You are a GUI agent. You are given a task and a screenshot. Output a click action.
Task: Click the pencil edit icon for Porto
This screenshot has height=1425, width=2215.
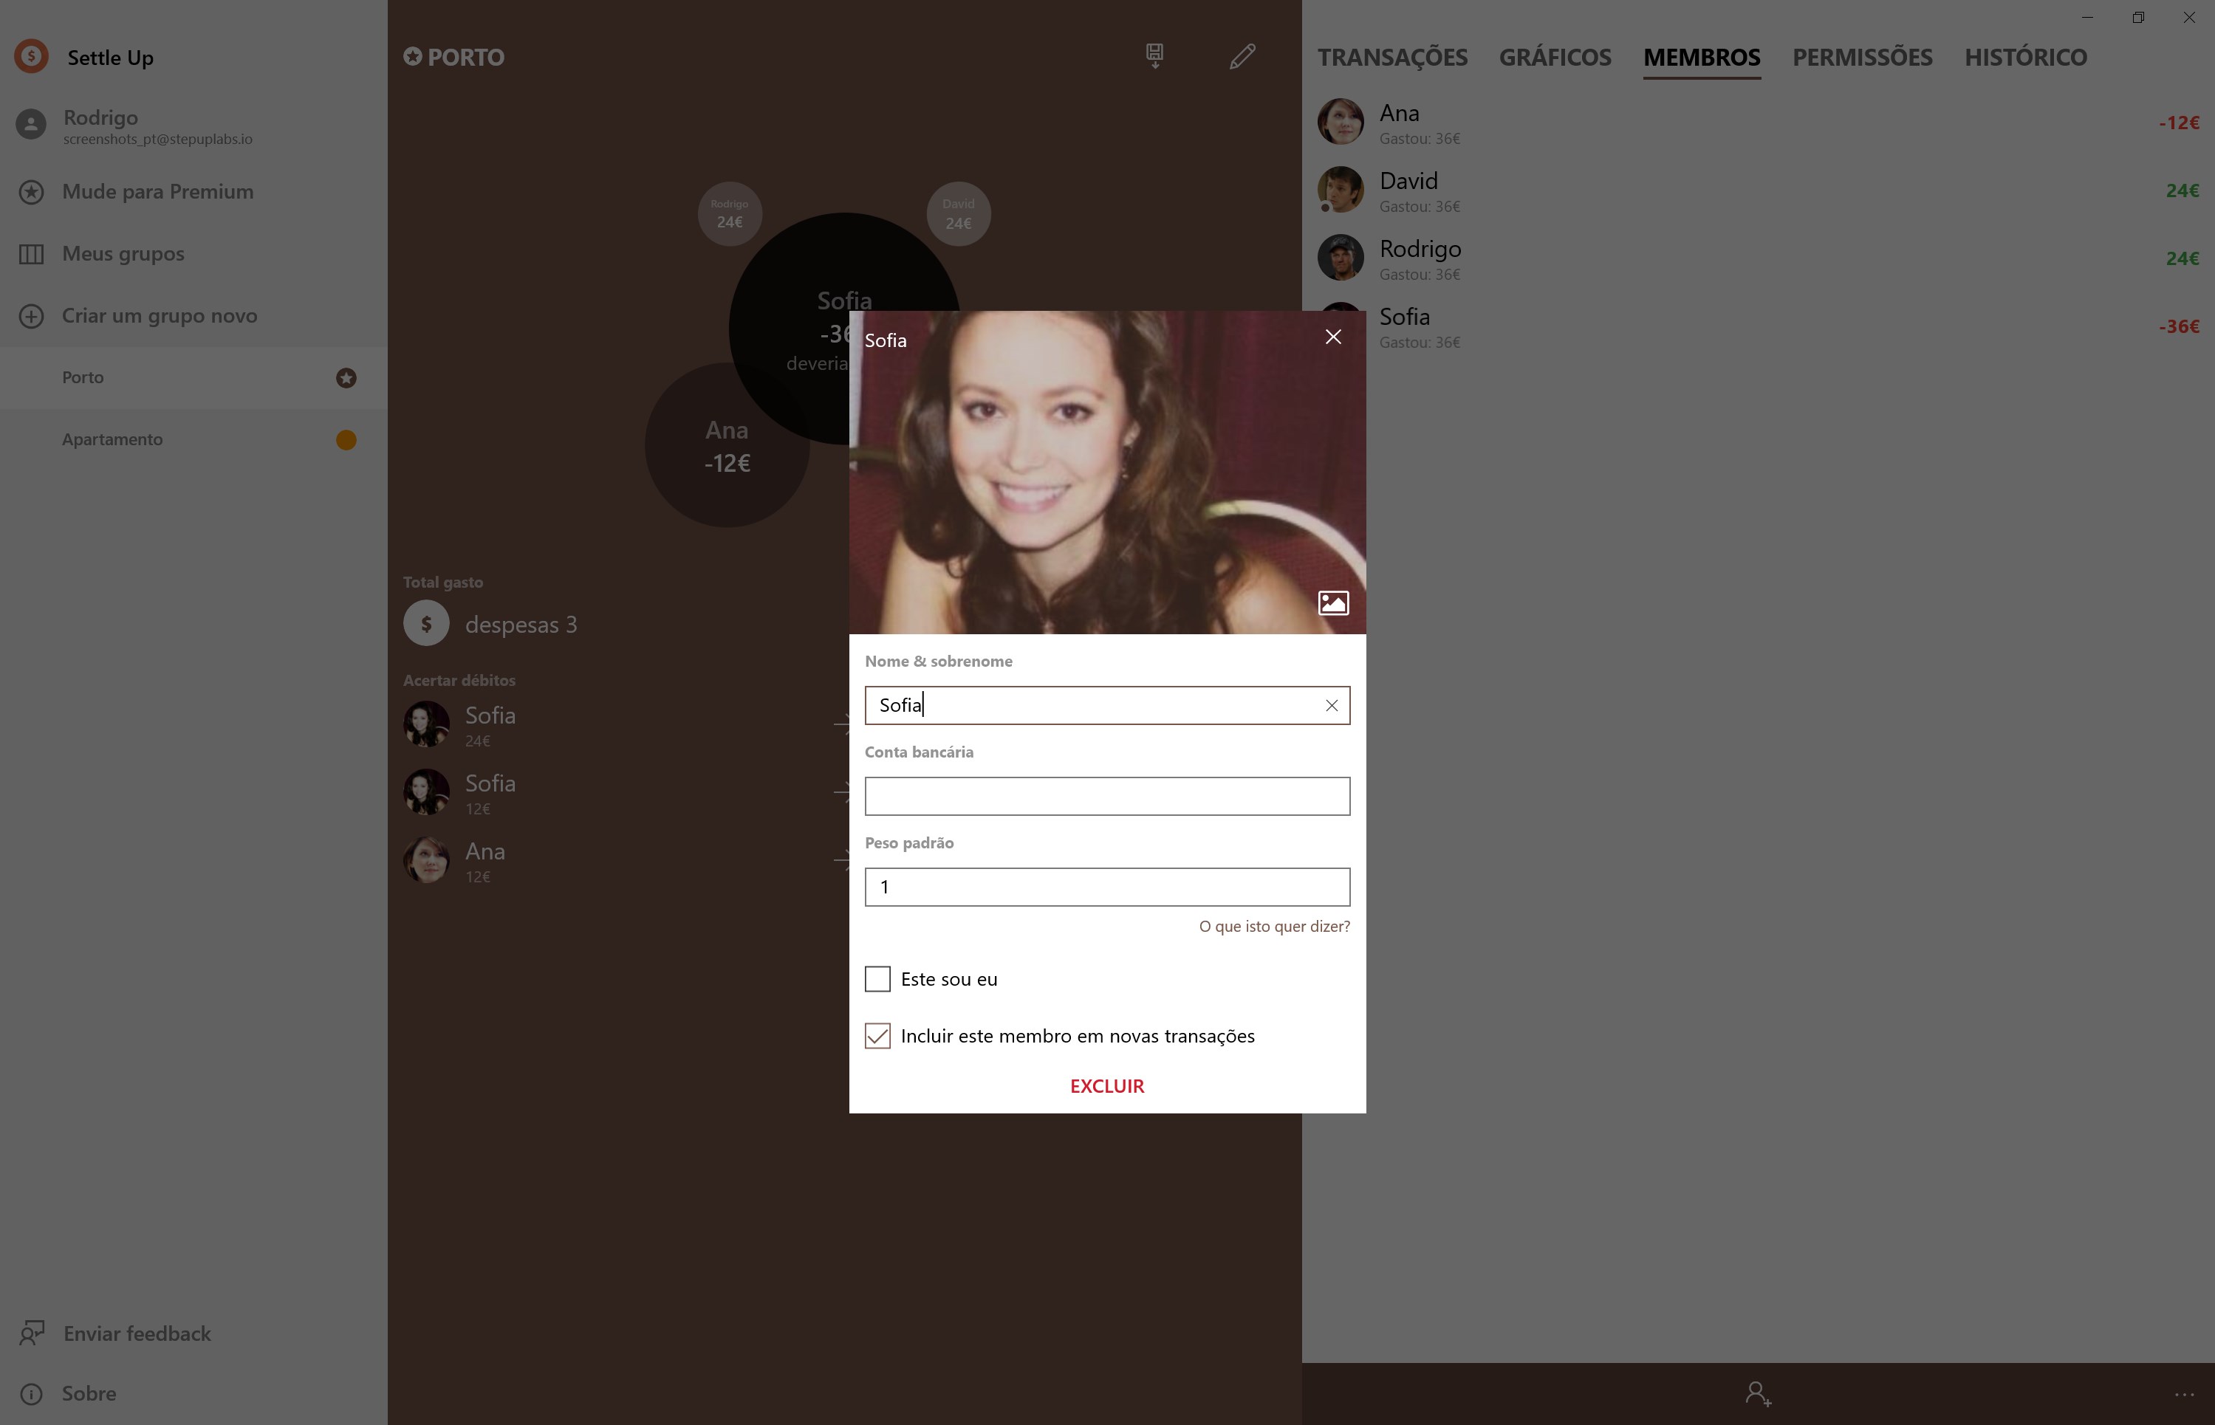point(1242,55)
